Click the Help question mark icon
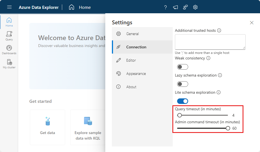The height and width of the screenshot is (152, 260). 166,7
